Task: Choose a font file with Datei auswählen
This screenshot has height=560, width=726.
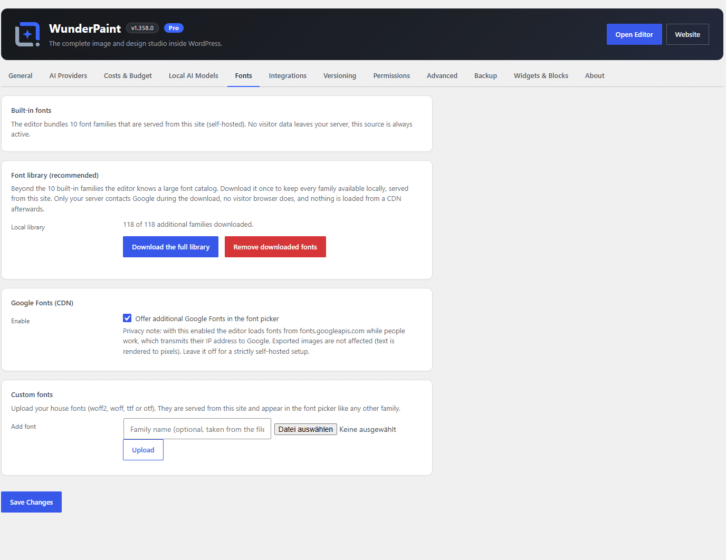Action: [x=305, y=429]
